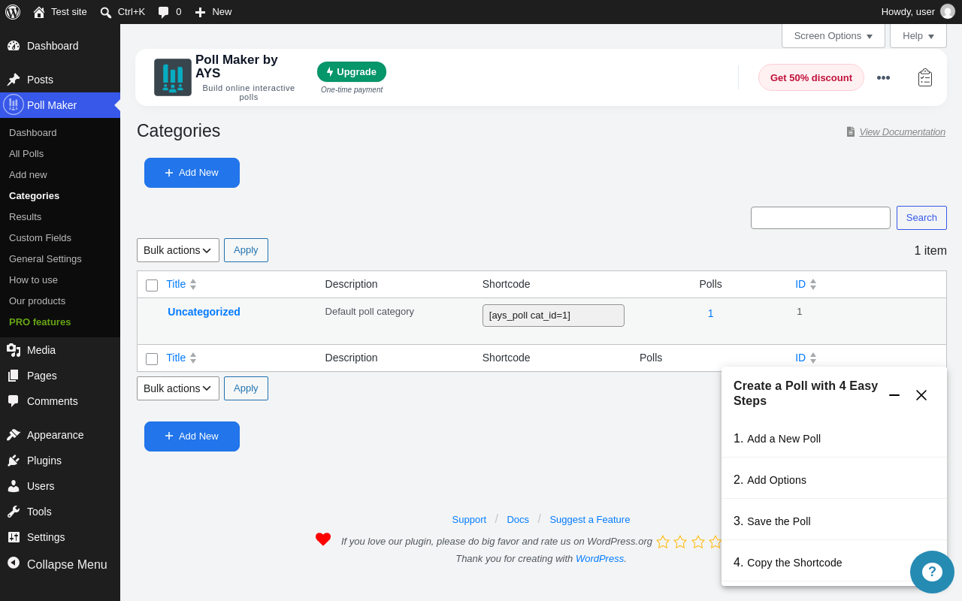Sort by Title in table header
Viewport: 962px width, 601px height.
(x=181, y=284)
